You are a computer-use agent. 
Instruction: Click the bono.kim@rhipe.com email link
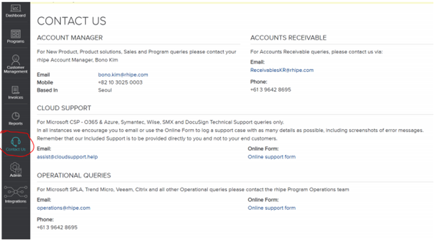tap(123, 75)
